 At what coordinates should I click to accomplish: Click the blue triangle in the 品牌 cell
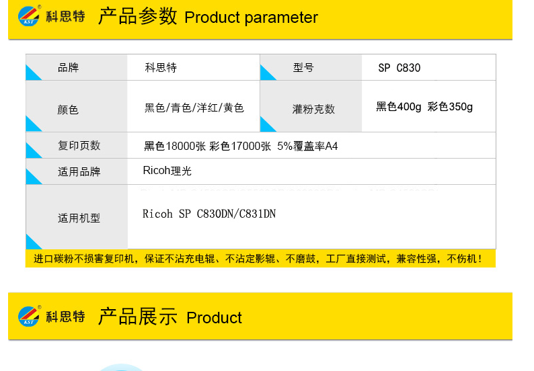(x=34, y=73)
